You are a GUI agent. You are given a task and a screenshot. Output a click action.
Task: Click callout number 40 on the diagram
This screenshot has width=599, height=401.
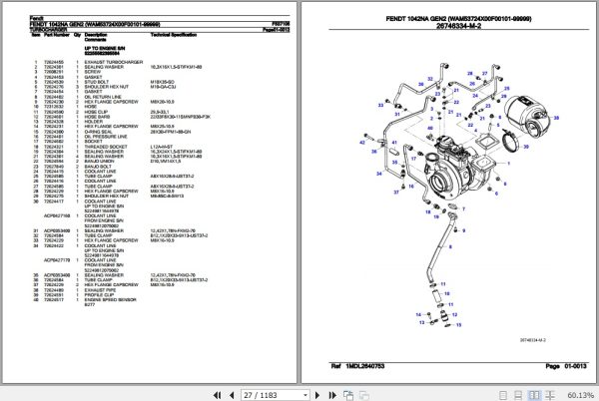(430, 129)
